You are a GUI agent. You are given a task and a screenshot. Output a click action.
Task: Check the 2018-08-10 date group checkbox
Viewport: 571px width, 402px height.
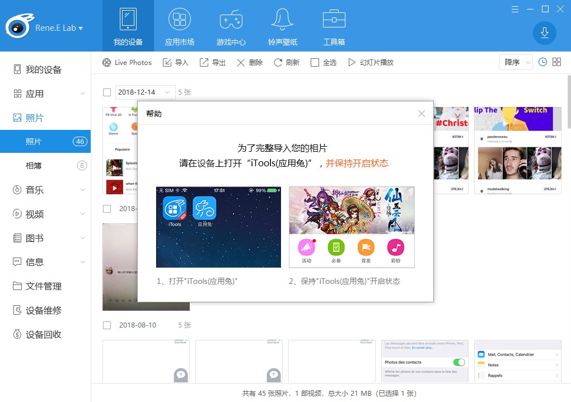click(x=107, y=325)
